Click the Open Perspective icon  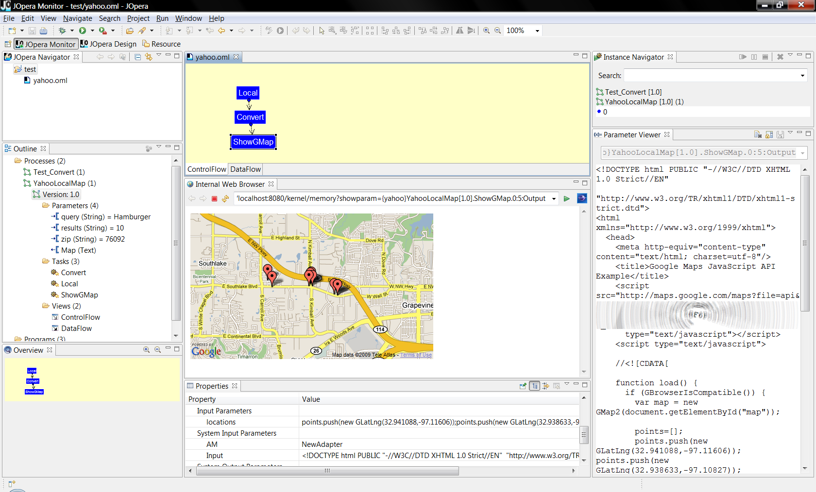(8, 44)
